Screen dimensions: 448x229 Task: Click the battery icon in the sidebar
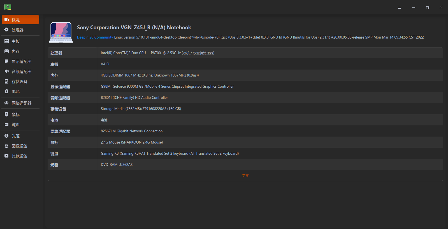point(6,92)
